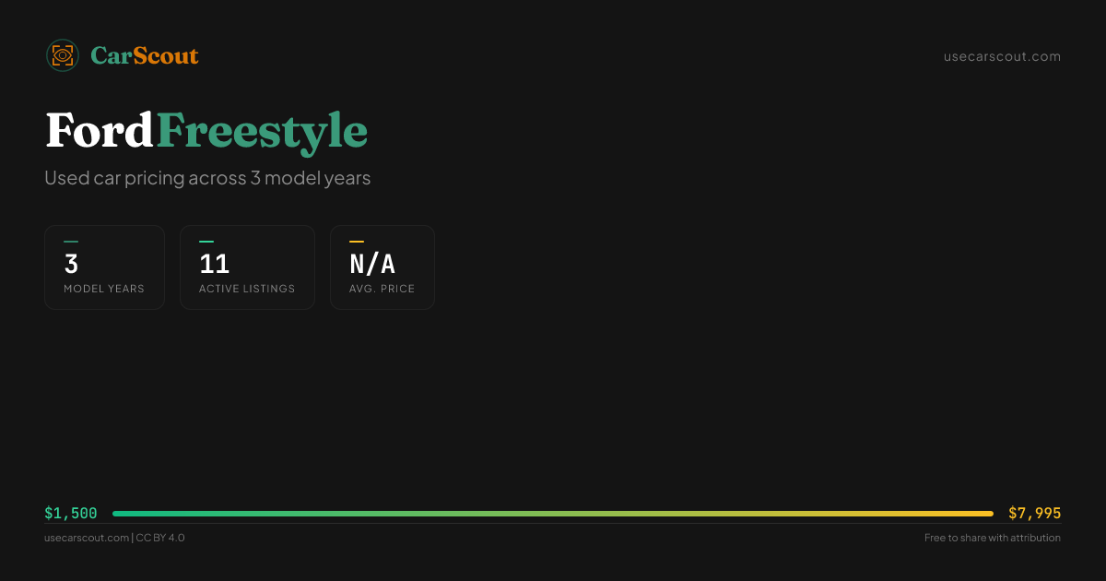Click the yellow accent dash above "N/A"
This screenshot has height=581, width=1106.
[357, 243]
